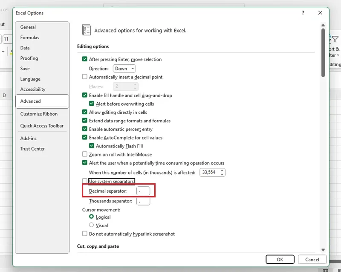This screenshot has width=341, height=272.
Task: Enable Automatically insert a decimal point
Action: (x=84, y=77)
